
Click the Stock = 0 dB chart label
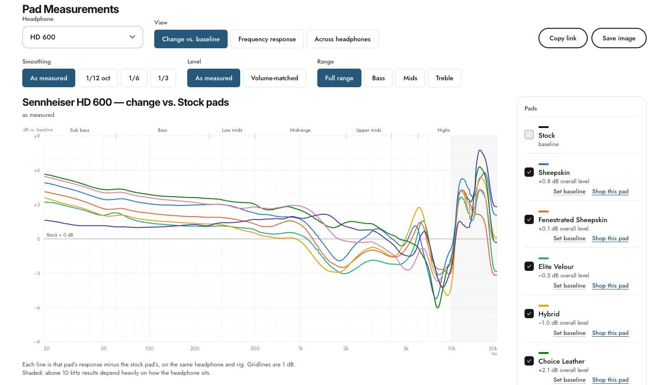(x=59, y=235)
